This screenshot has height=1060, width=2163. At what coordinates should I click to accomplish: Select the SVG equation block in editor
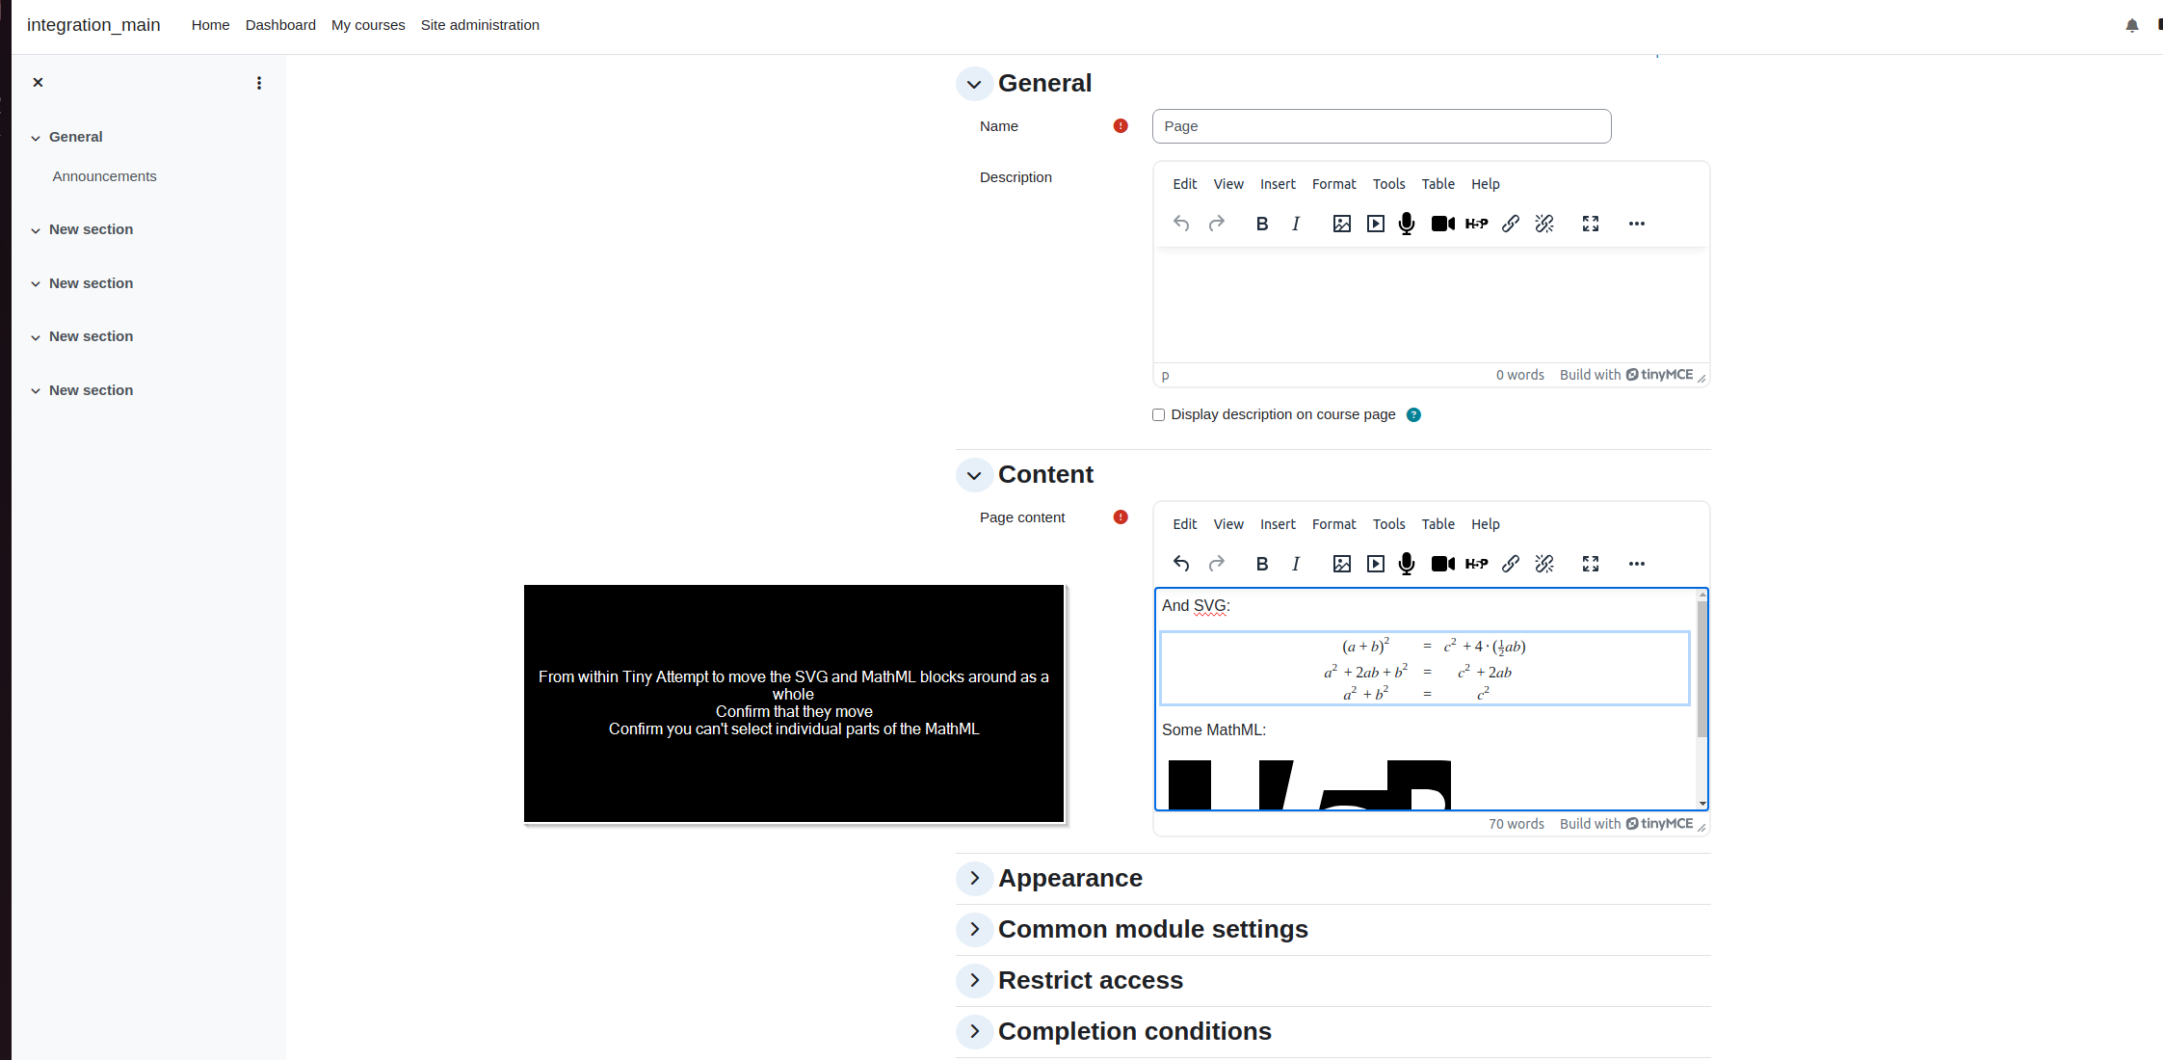(x=1424, y=669)
